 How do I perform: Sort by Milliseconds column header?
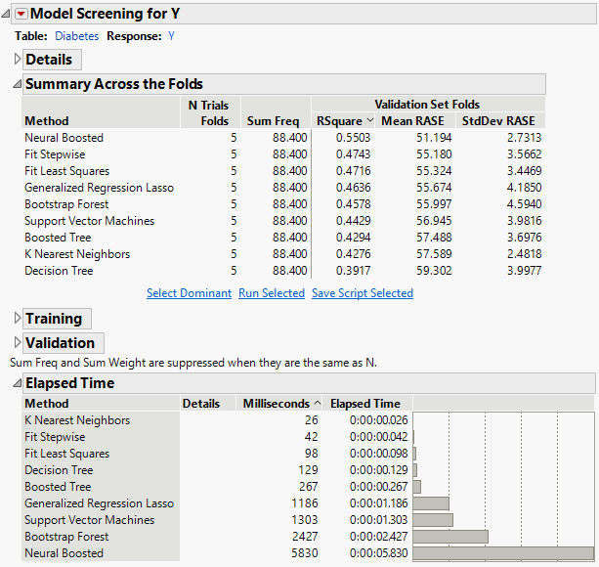coord(278,403)
